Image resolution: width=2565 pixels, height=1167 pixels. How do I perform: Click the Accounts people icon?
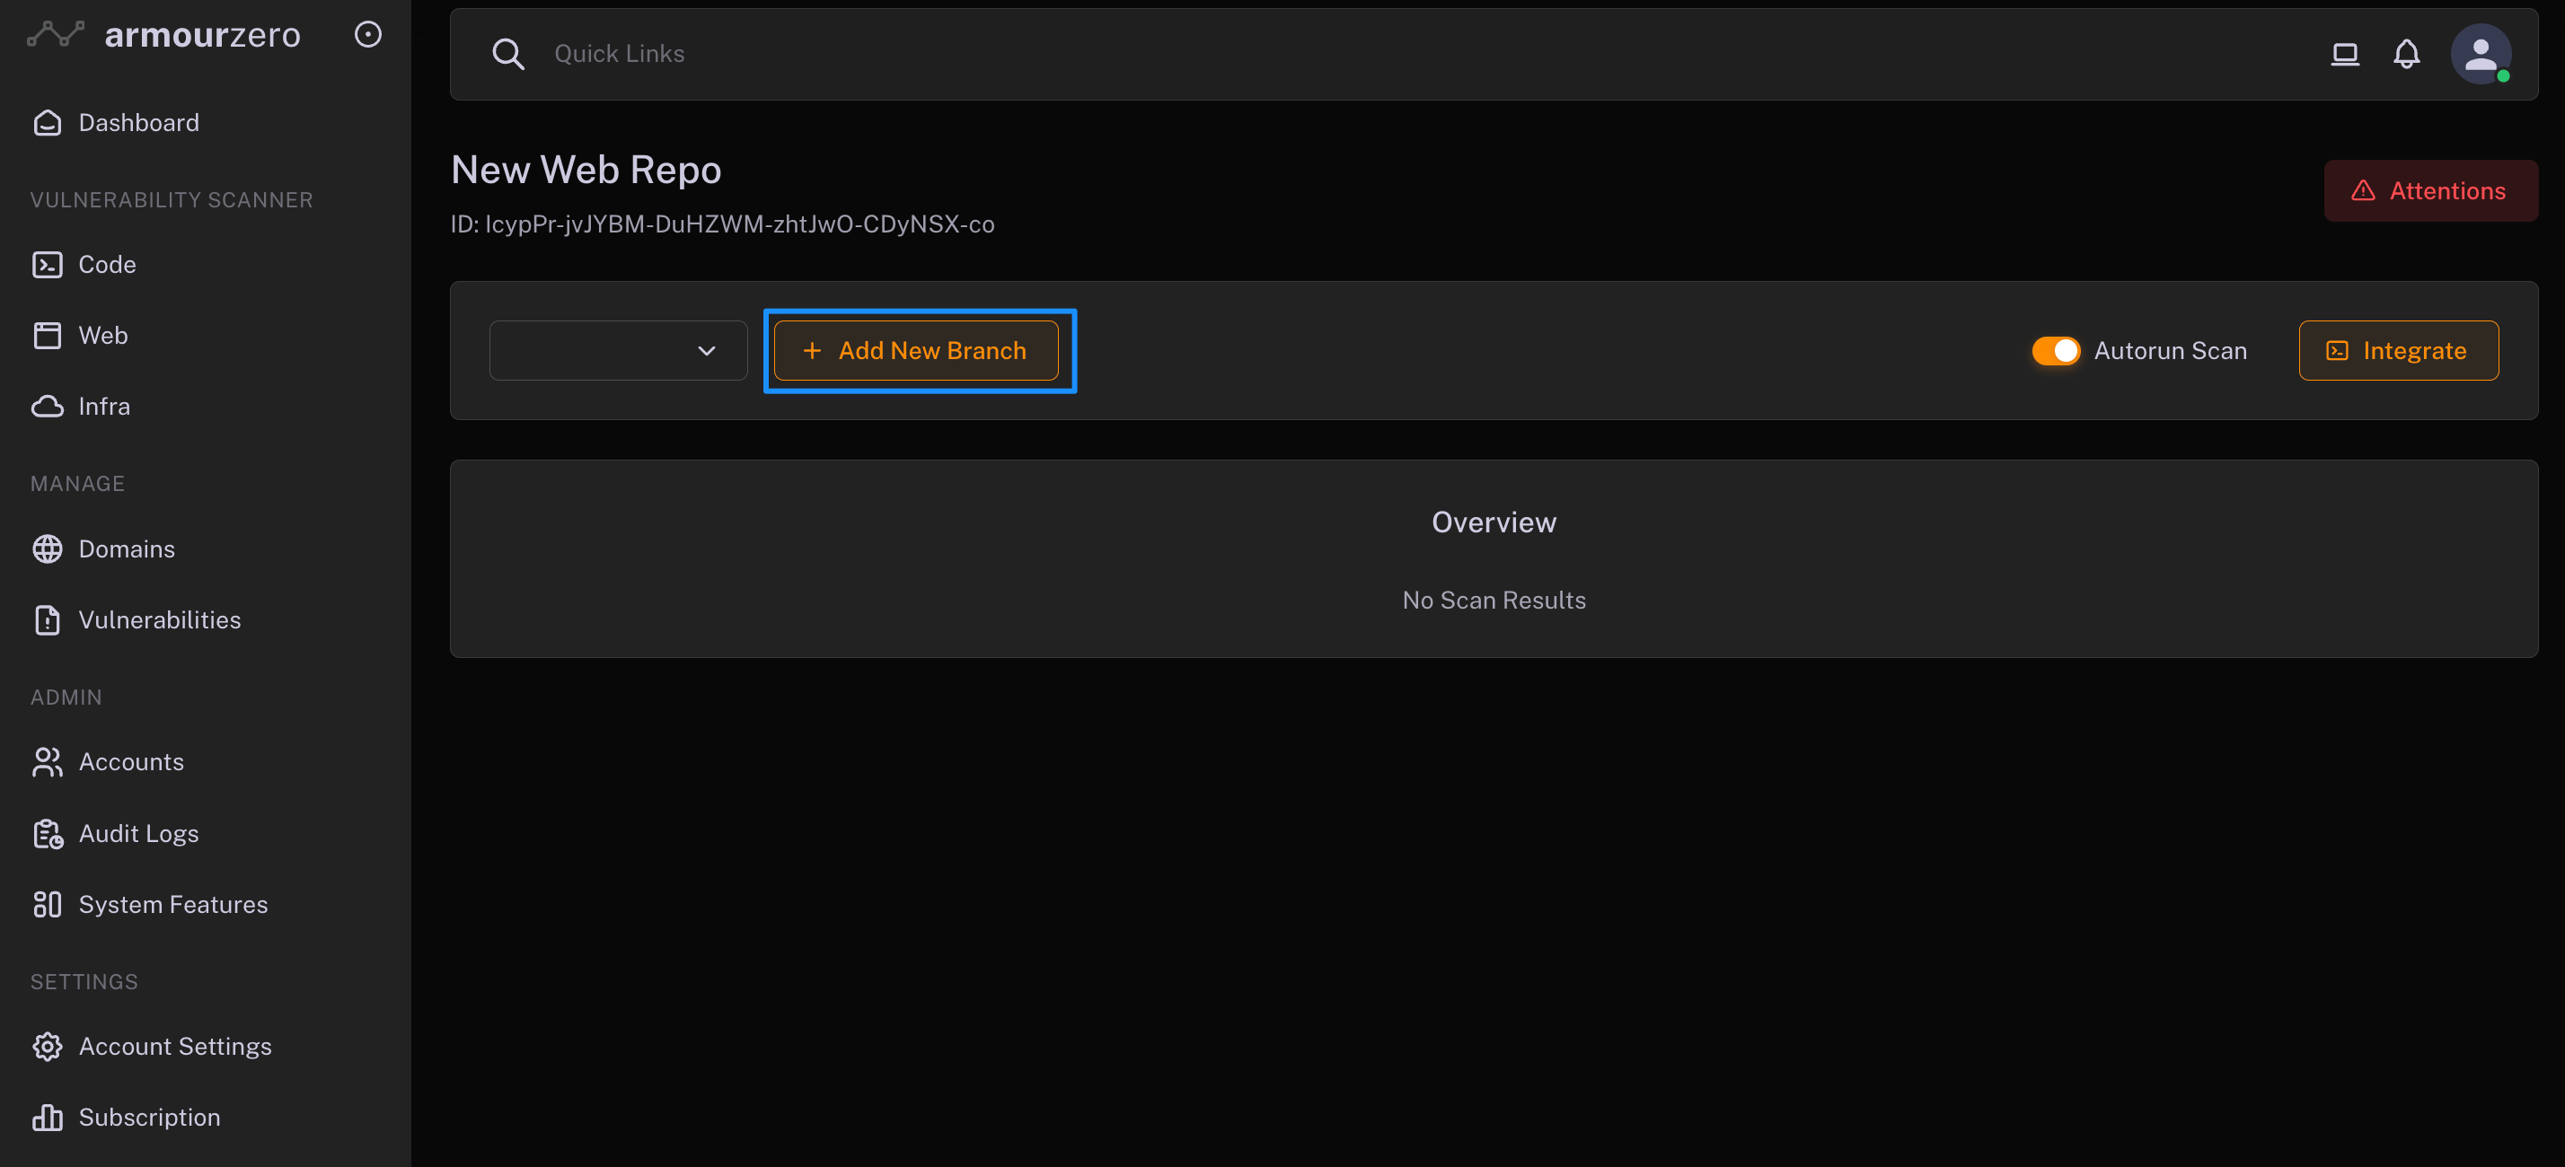47,762
